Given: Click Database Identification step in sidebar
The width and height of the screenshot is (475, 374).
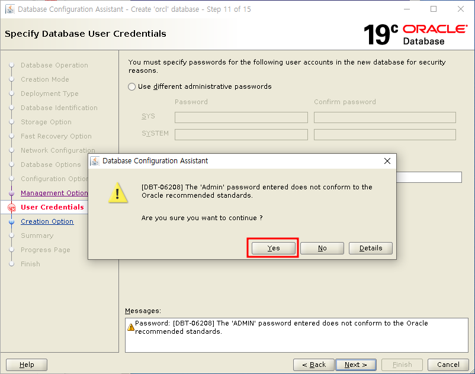Looking at the screenshot, I should pos(59,108).
